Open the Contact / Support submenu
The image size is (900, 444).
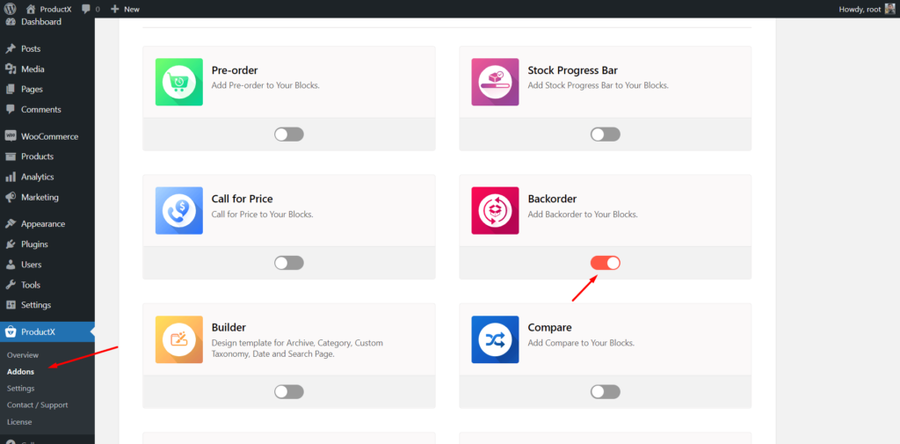point(37,405)
